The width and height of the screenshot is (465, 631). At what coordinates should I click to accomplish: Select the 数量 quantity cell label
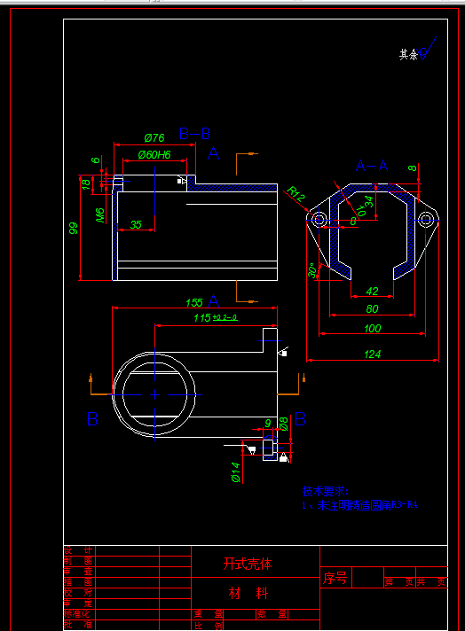tap(272, 614)
